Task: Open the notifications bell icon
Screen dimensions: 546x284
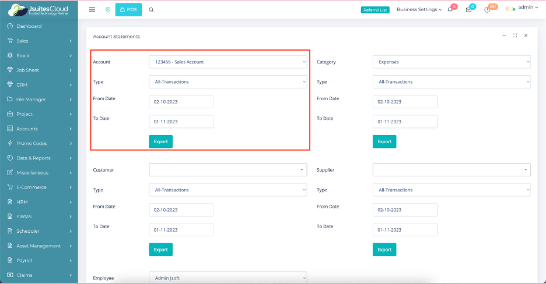Action: click(x=450, y=10)
